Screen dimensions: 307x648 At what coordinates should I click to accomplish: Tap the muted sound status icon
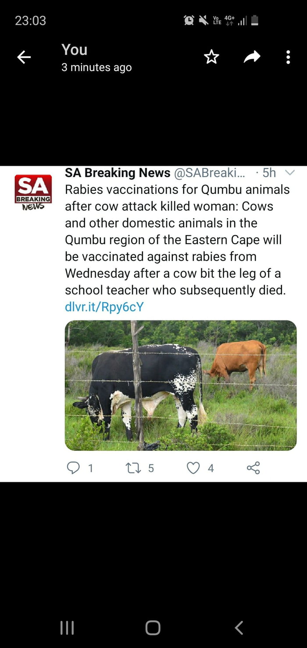(203, 20)
